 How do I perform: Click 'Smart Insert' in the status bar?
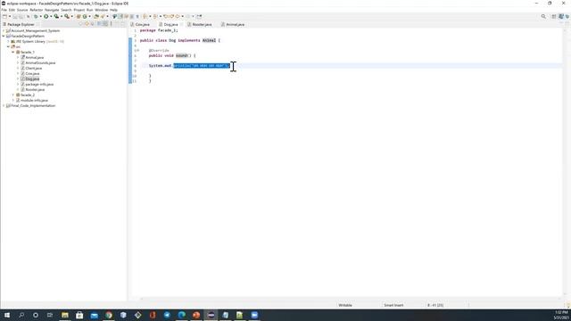393,305
